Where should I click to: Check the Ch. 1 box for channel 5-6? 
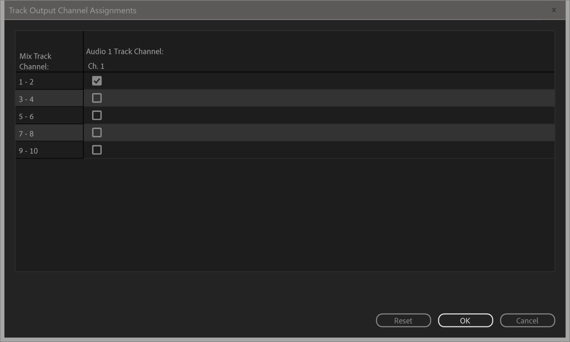point(97,115)
